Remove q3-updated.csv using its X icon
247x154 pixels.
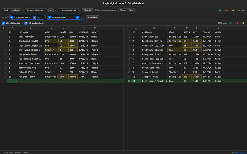click(x=81, y=18)
